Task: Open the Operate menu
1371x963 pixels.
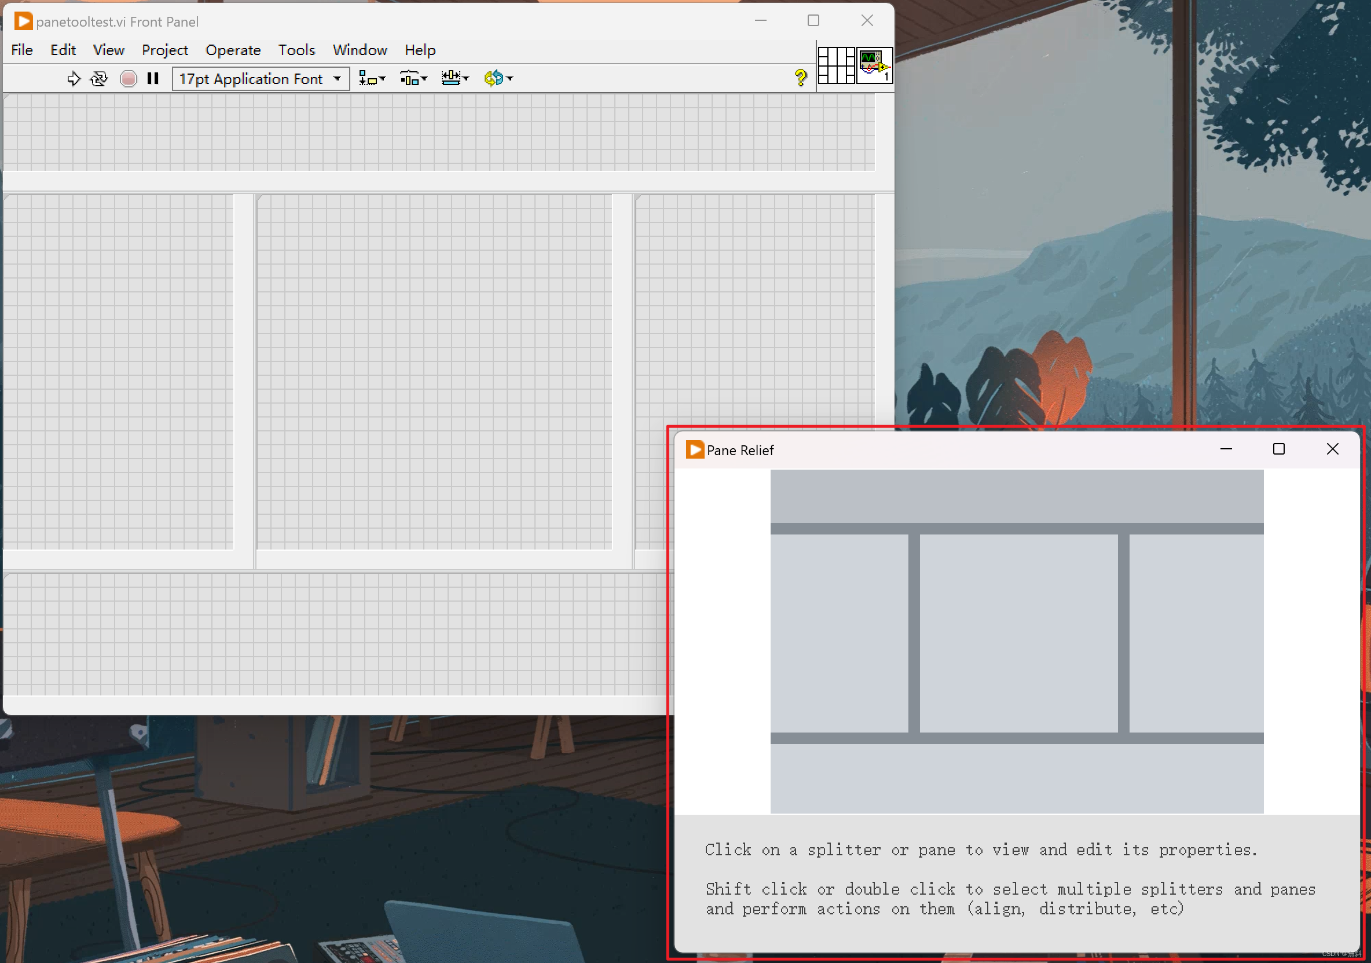Action: point(233,50)
